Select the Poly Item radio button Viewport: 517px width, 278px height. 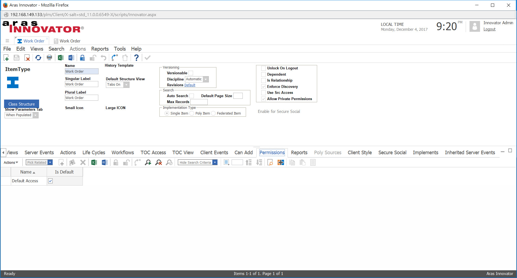192,113
